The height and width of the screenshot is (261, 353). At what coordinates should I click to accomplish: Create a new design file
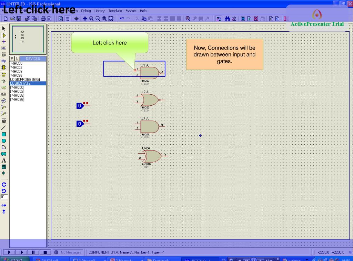coord(6,19)
